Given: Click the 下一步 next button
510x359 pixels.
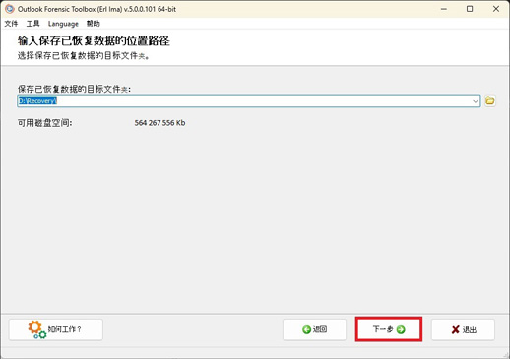Looking at the screenshot, I should pos(389,329).
